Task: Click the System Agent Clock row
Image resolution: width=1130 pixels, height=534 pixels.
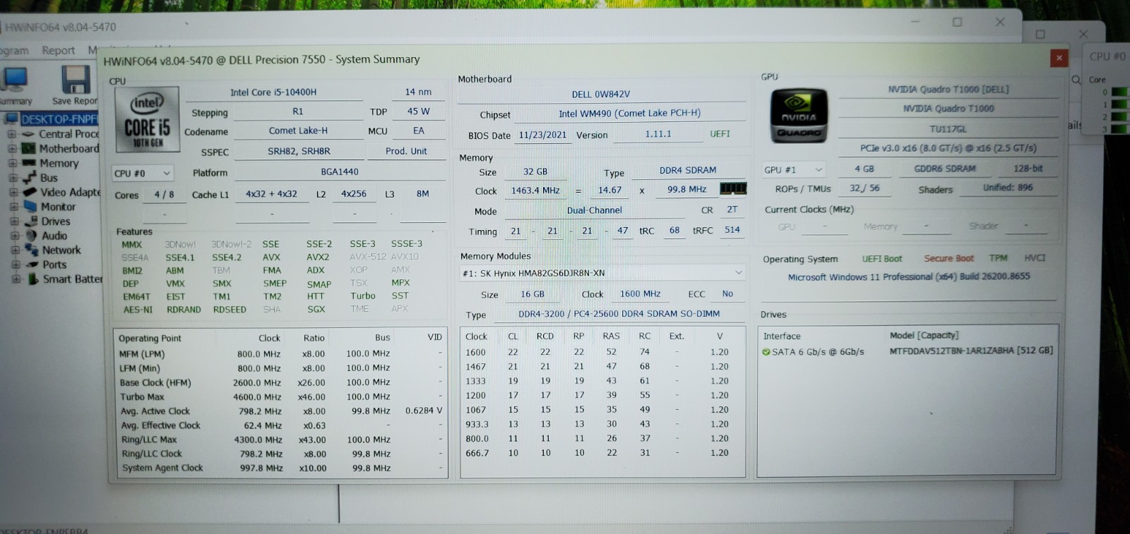Action: pos(281,468)
